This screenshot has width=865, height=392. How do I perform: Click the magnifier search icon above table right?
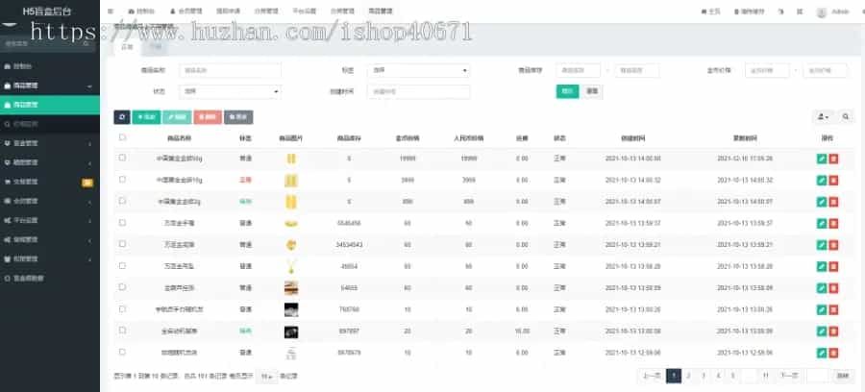click(846, 117)
